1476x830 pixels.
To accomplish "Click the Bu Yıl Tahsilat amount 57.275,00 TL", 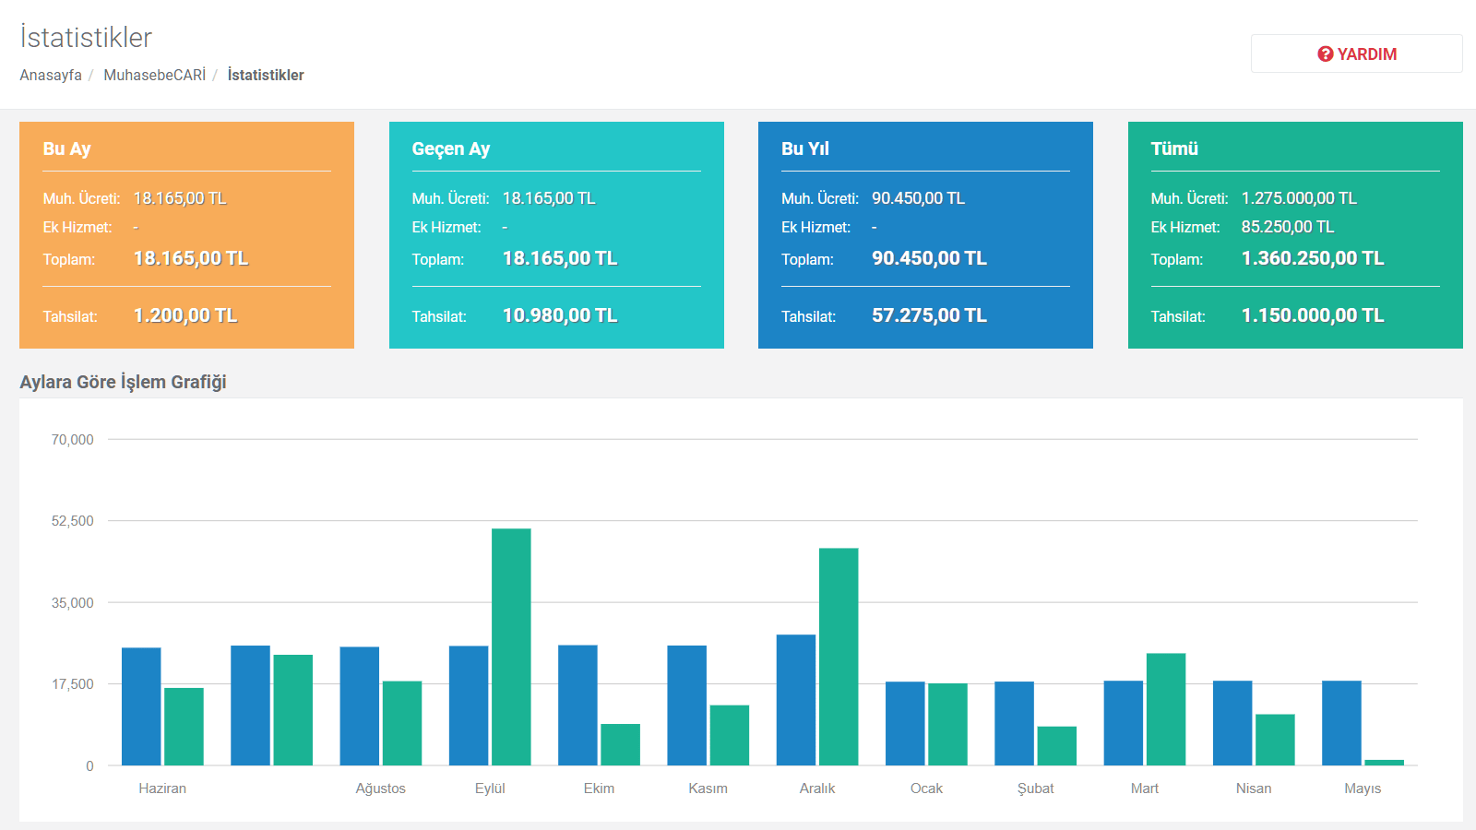I will coord(929,315).
